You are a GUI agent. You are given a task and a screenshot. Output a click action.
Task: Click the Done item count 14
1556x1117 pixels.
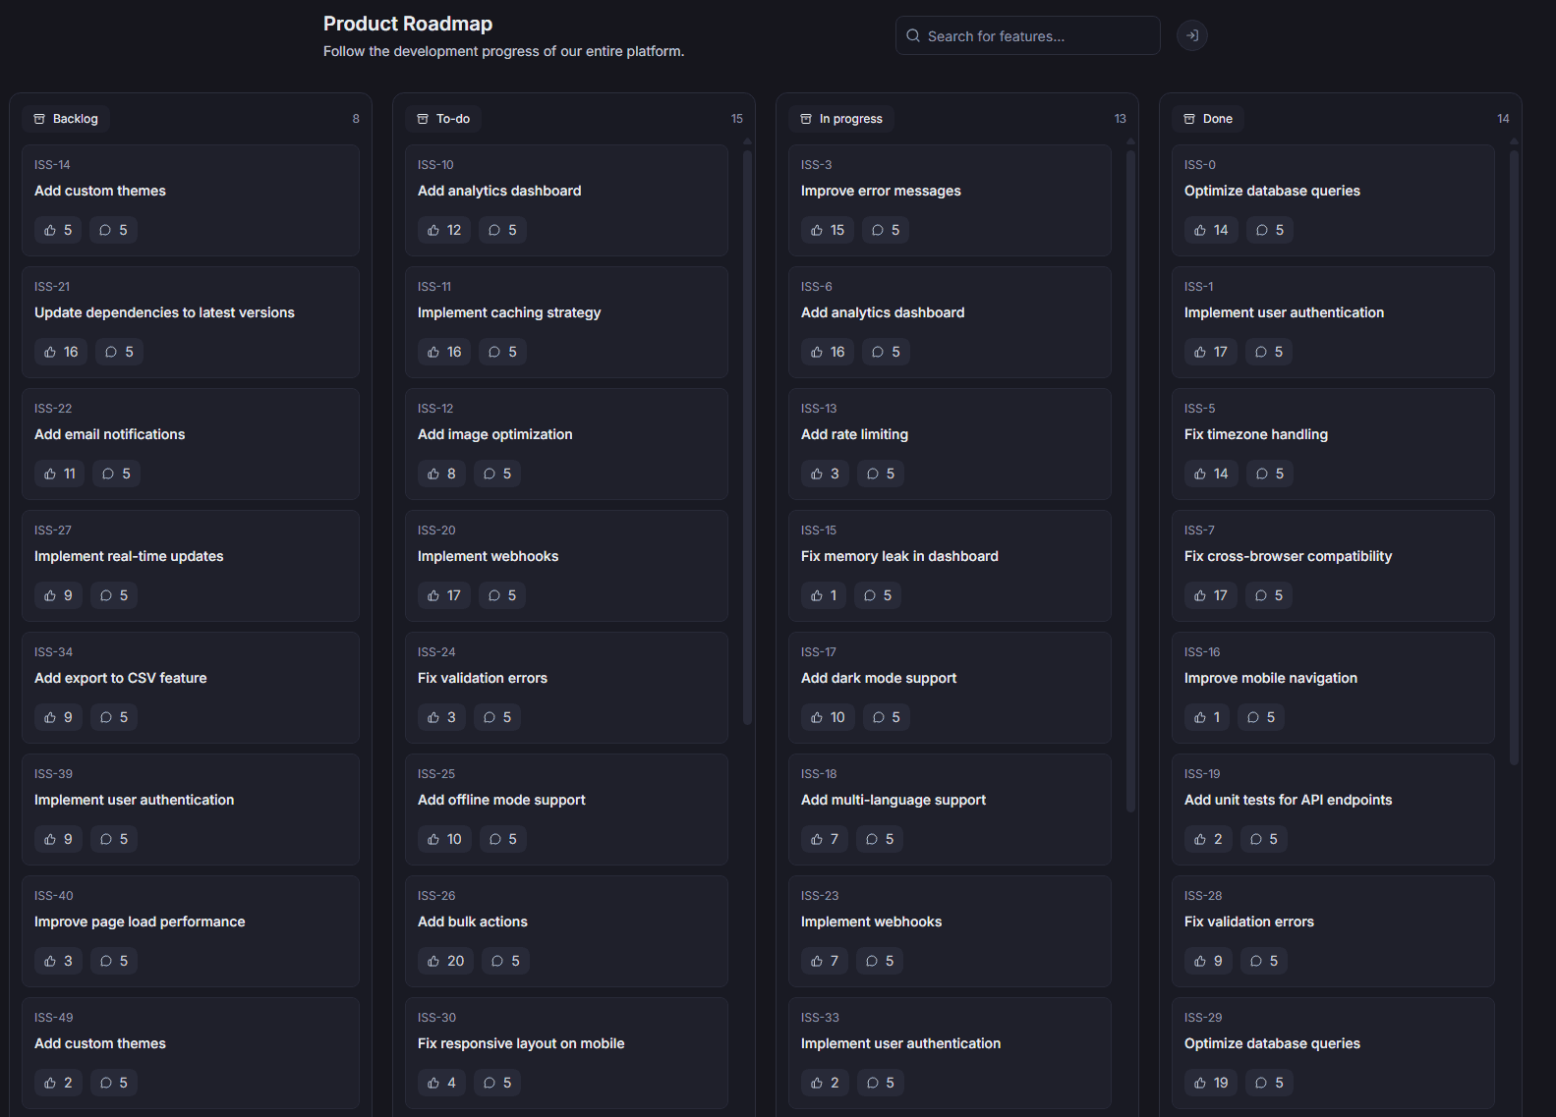pos(1503,119)
